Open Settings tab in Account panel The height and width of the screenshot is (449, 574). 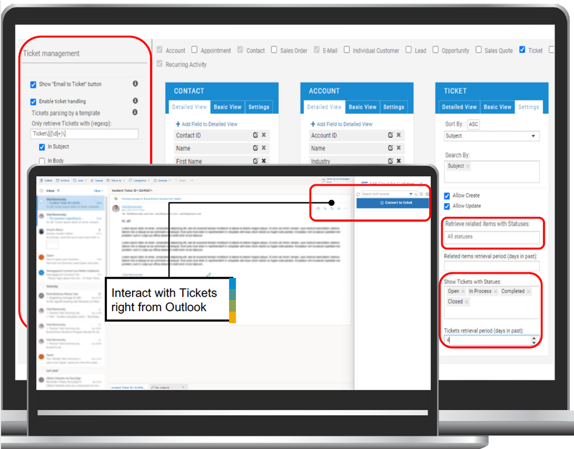[394, 107]
